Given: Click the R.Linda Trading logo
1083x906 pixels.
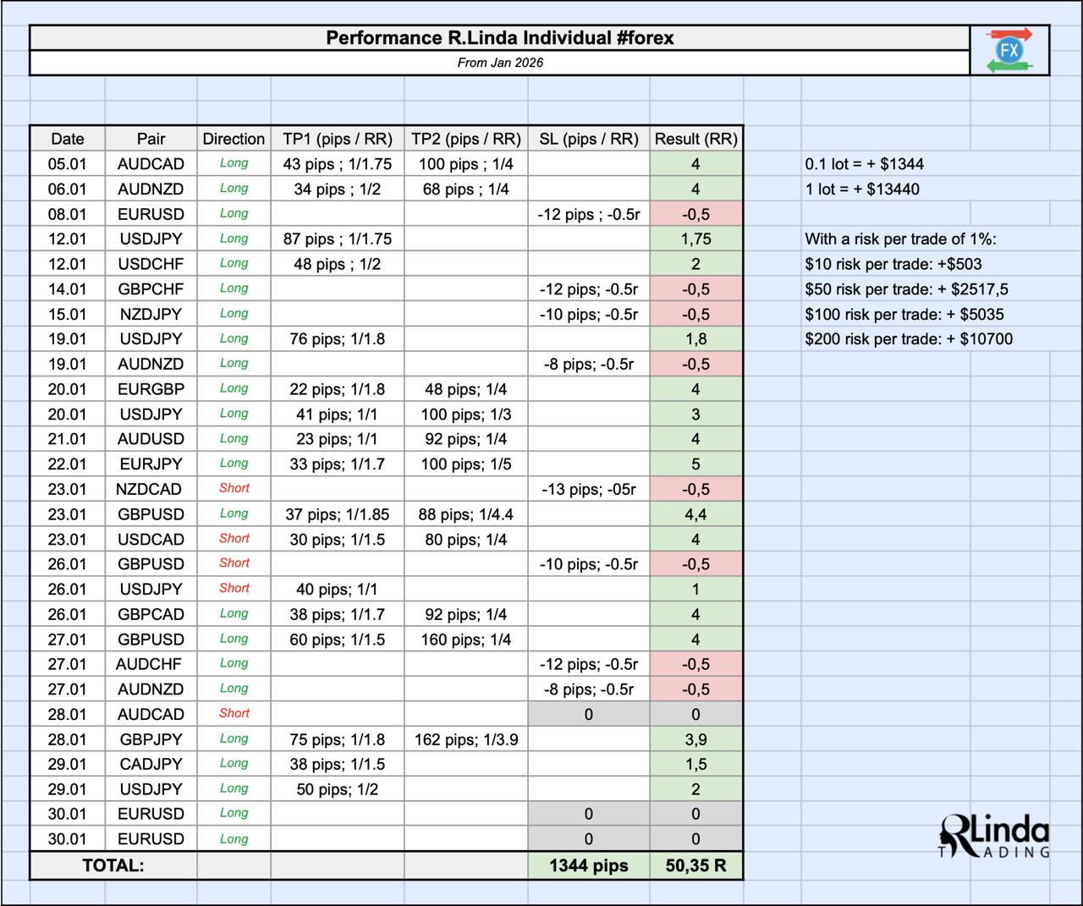Looking at the screenshot, I should tap(995, 836).
